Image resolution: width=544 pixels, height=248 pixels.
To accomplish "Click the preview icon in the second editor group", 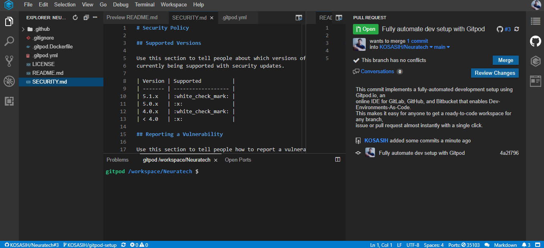I will click(339, 18).
